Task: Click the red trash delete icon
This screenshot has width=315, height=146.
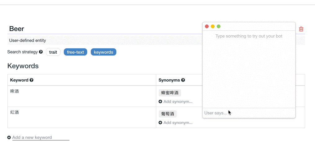Action: point(301,29)
